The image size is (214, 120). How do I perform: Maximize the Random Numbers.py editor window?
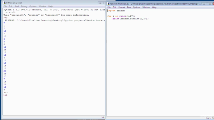pos(210,4)
